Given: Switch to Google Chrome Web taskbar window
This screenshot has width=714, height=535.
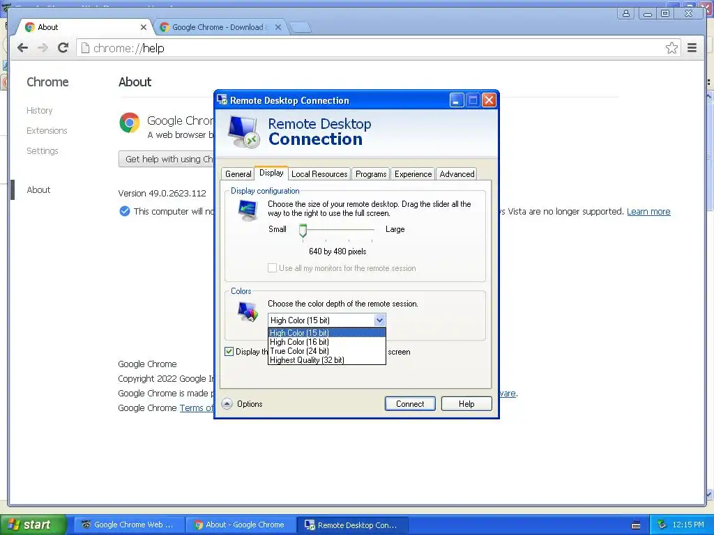Looking at the screenshot, I should click(128, 525).
